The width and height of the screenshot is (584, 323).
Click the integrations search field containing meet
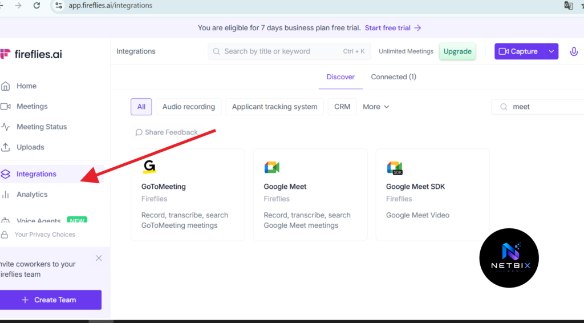click(538, 107)
